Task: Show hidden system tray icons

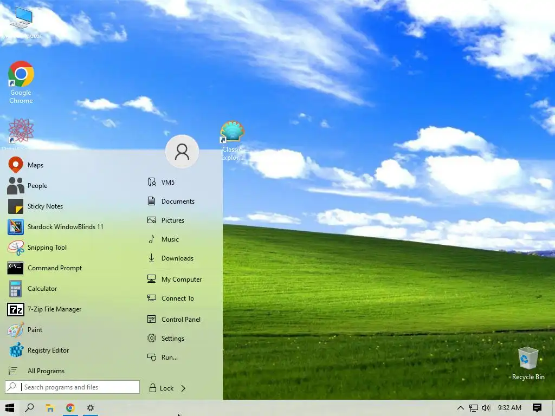Action: pos(461,408)
